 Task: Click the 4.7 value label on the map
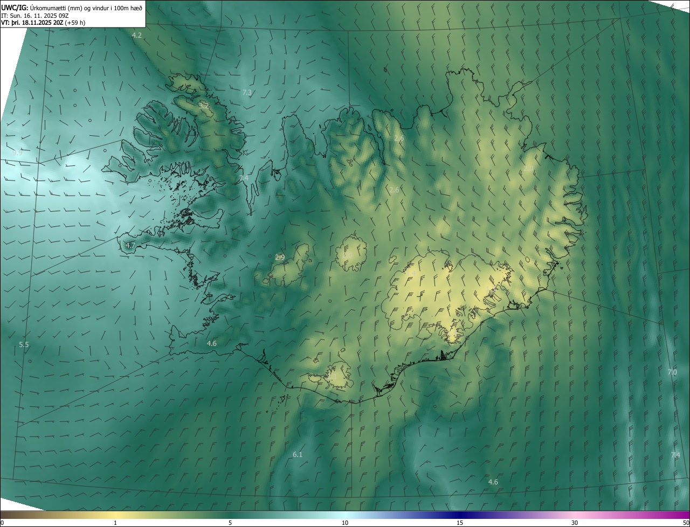tap(130, 246)
